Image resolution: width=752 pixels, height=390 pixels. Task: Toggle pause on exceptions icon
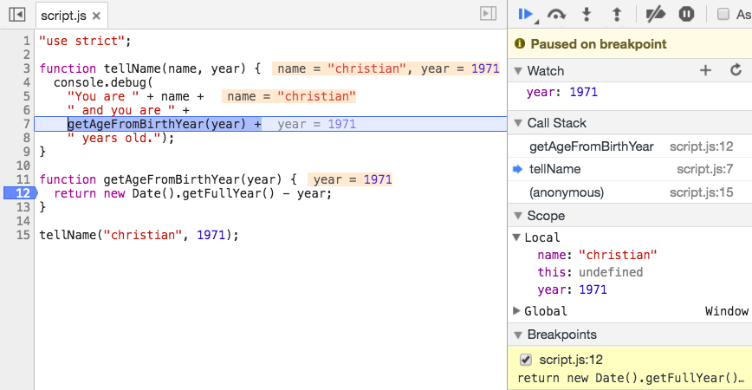(x=686, y=14)
